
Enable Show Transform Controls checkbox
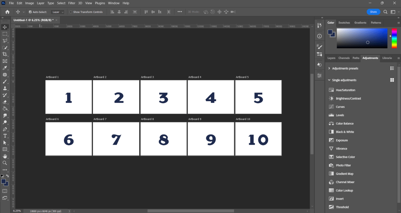click(x=71, y=12)
